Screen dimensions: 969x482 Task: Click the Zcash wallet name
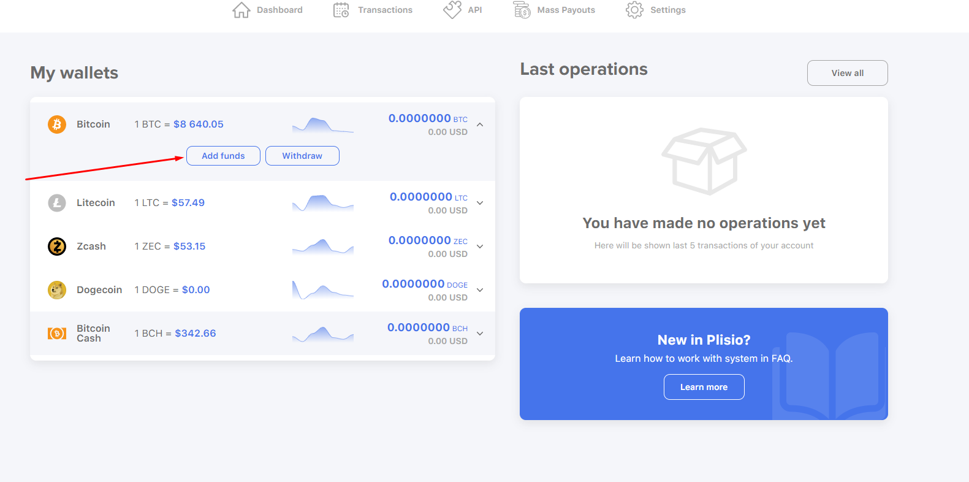(x=91, y=247)
